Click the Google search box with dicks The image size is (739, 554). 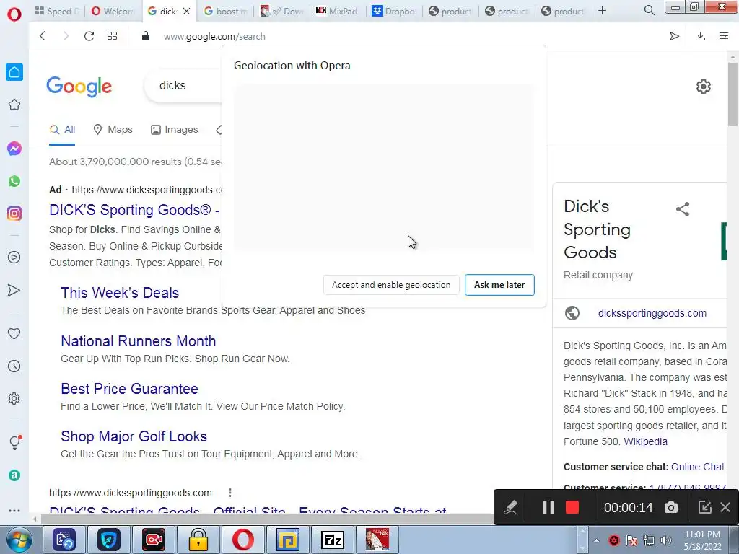coord(184,85)
